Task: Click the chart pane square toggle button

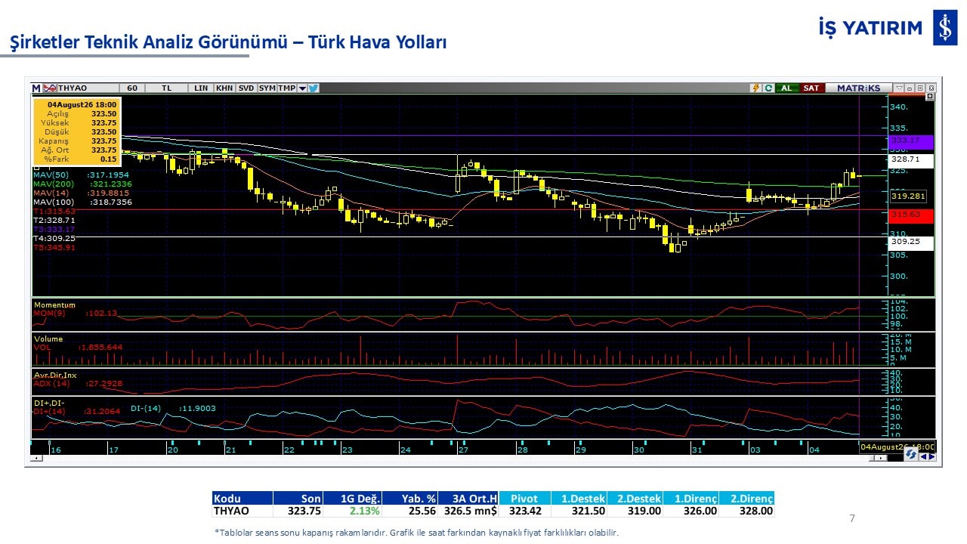Action: coord(930,97)
